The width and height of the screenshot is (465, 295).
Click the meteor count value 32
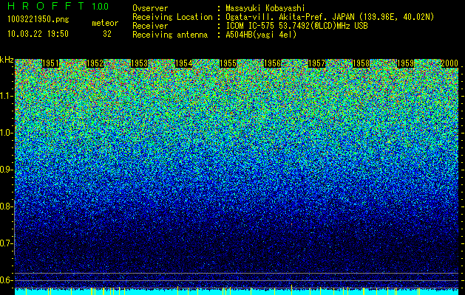click(x=107, y=34)
